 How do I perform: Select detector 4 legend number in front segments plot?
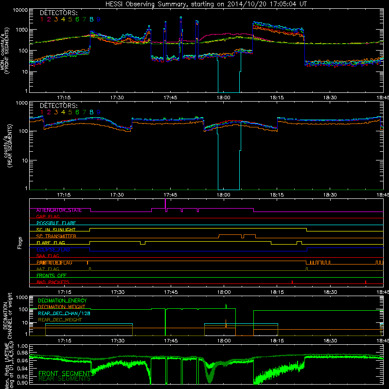(x=63, y=19)
